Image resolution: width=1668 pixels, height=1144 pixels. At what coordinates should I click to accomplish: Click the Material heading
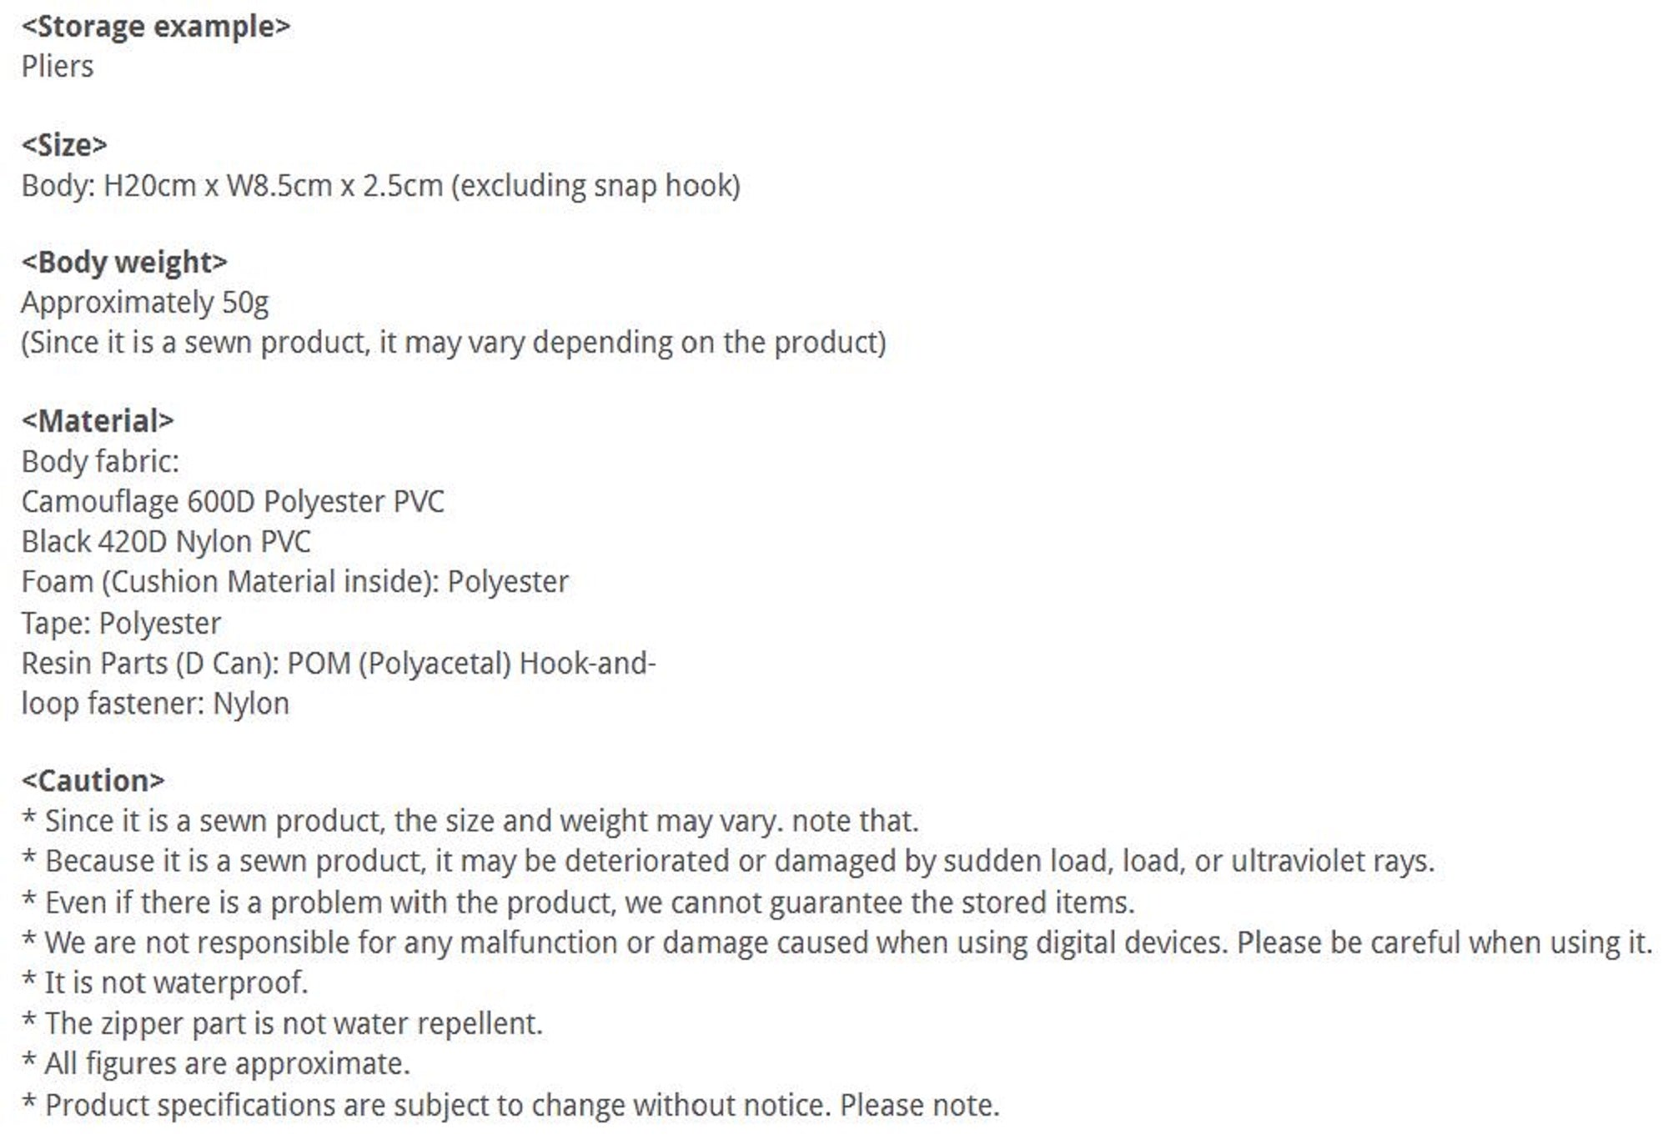click(98, 421)
